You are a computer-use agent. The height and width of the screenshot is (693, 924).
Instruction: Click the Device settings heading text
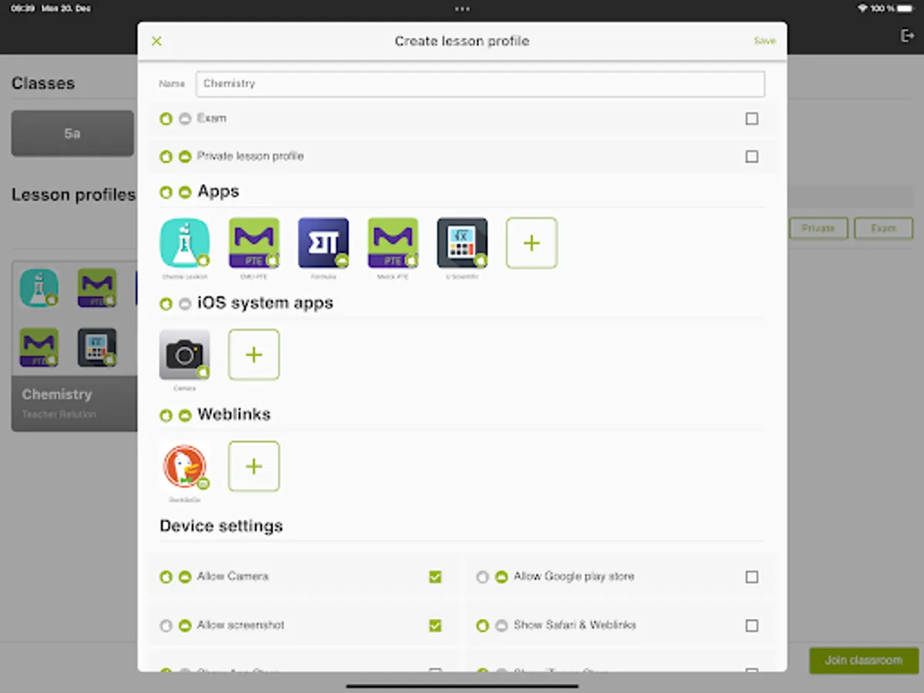pos(221,526)
